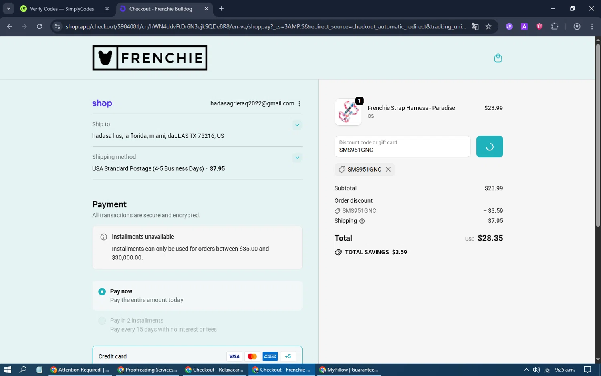Image resolution: width=601 pixels, height=376 pixels.
Task: Click the Frenchie Strap Harness product thumbnail
Action: click(x=348, y=112)
